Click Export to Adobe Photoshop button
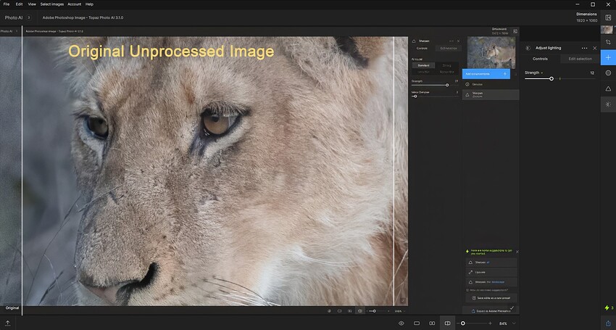 (491, 310)
